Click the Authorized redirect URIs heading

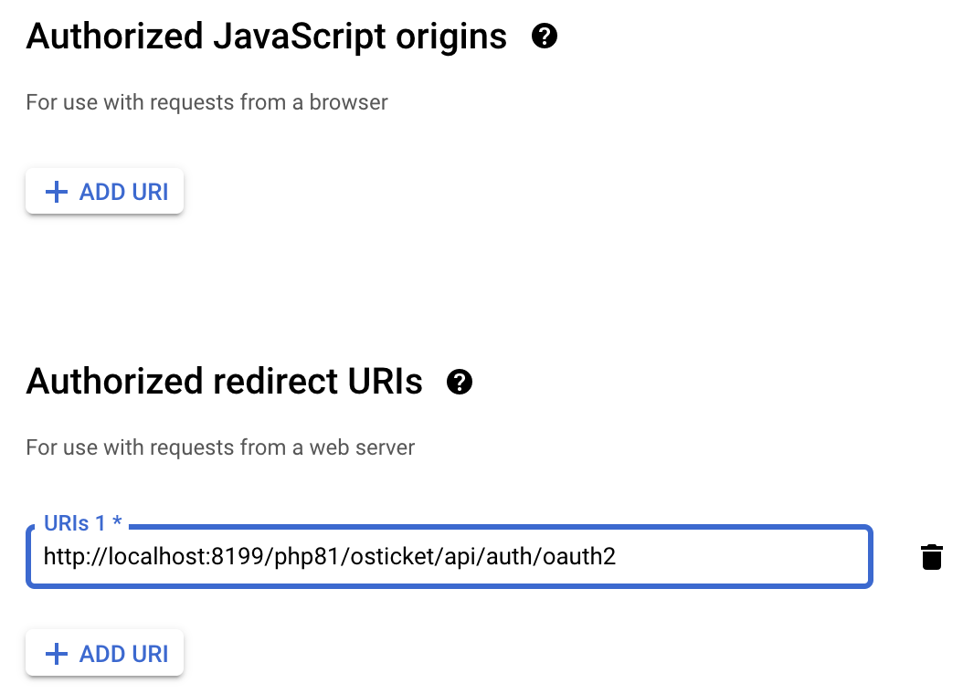tap(224, 382)
